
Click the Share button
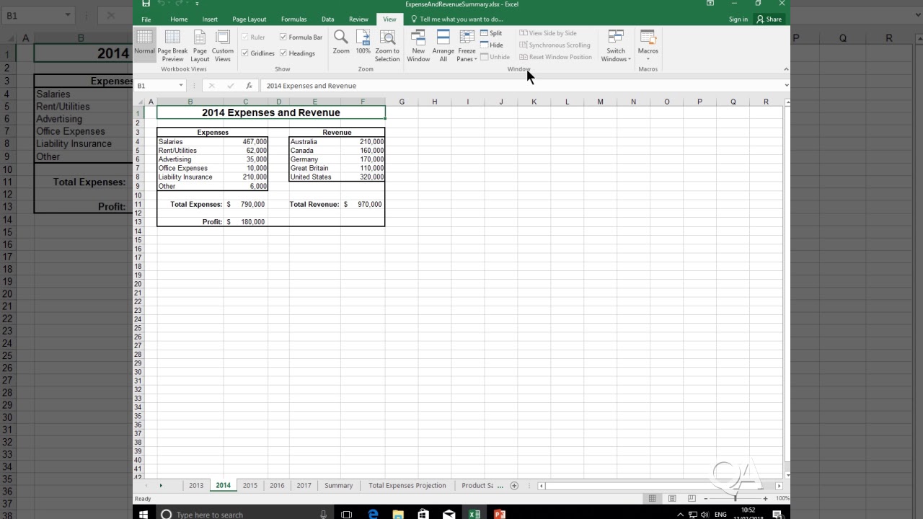click(769, 19)
